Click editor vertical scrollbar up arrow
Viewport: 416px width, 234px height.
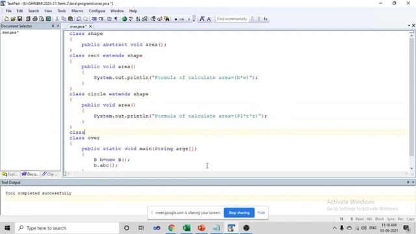(411, 35)
